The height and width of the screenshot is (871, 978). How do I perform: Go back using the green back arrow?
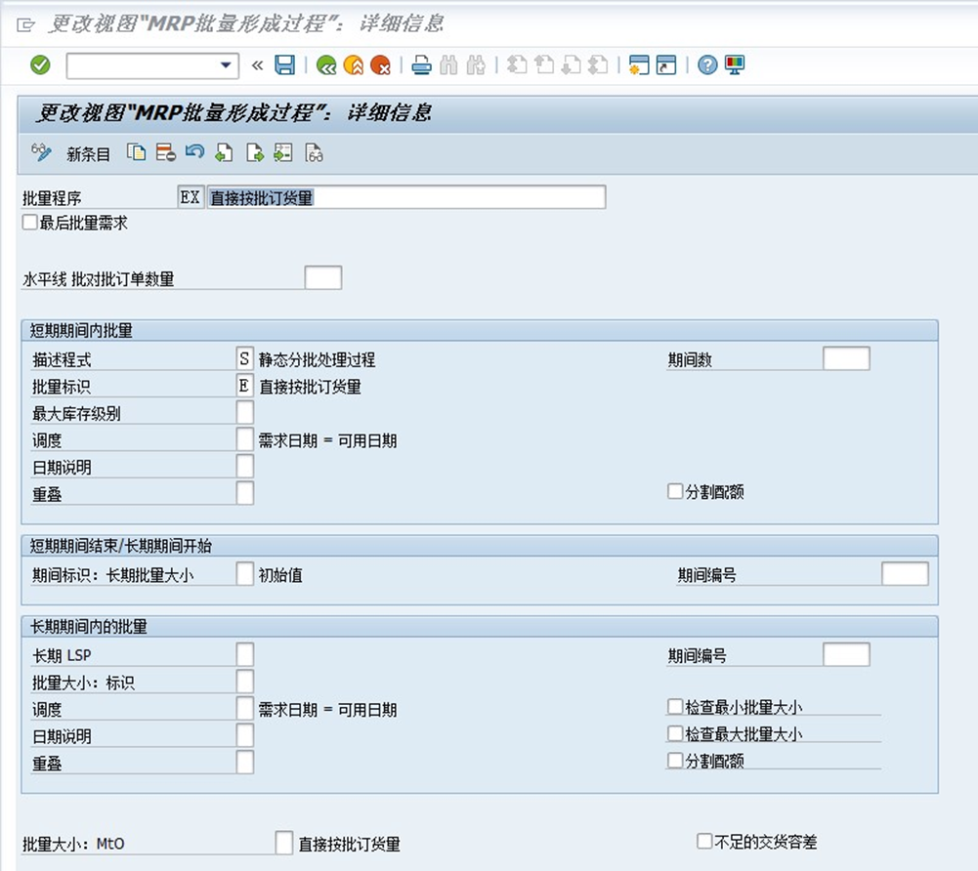coord(327,64)
